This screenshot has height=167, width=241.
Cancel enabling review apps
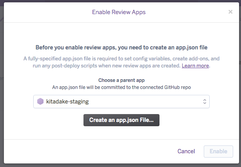(x=186, y=151)
